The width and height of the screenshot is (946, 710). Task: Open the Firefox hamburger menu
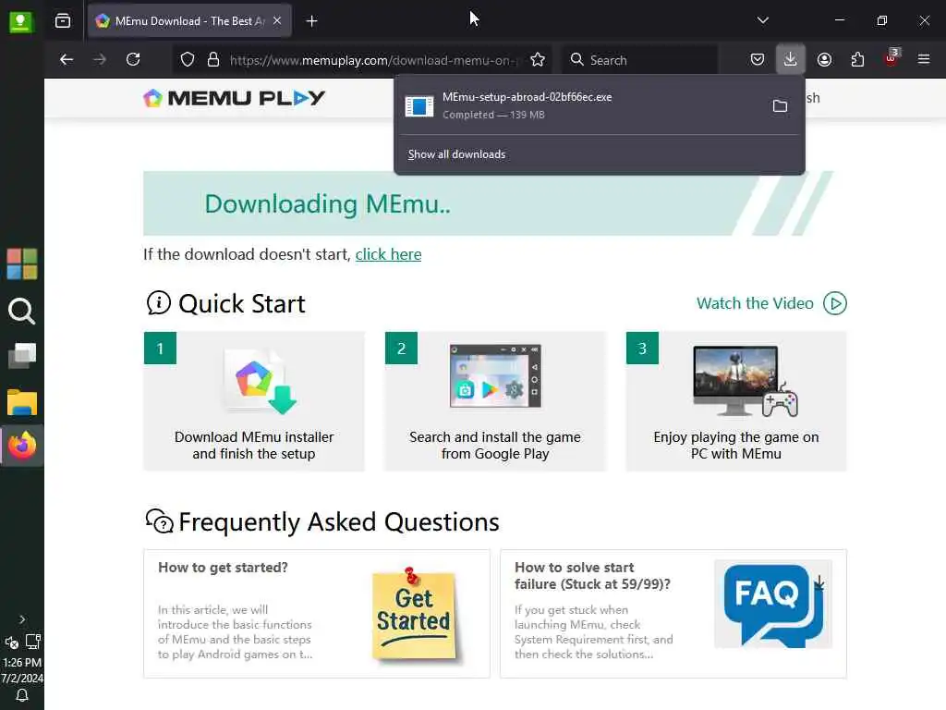tap(924, 59)
